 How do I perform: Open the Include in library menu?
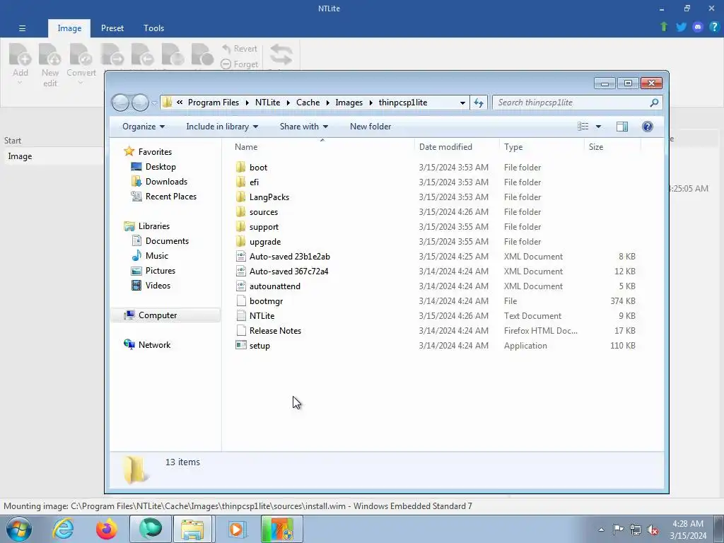(222, 127)
